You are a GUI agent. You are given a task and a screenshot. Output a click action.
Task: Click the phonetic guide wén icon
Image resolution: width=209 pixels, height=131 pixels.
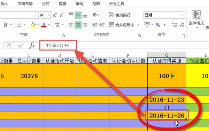pyautogui.click(x=57, y=25)
